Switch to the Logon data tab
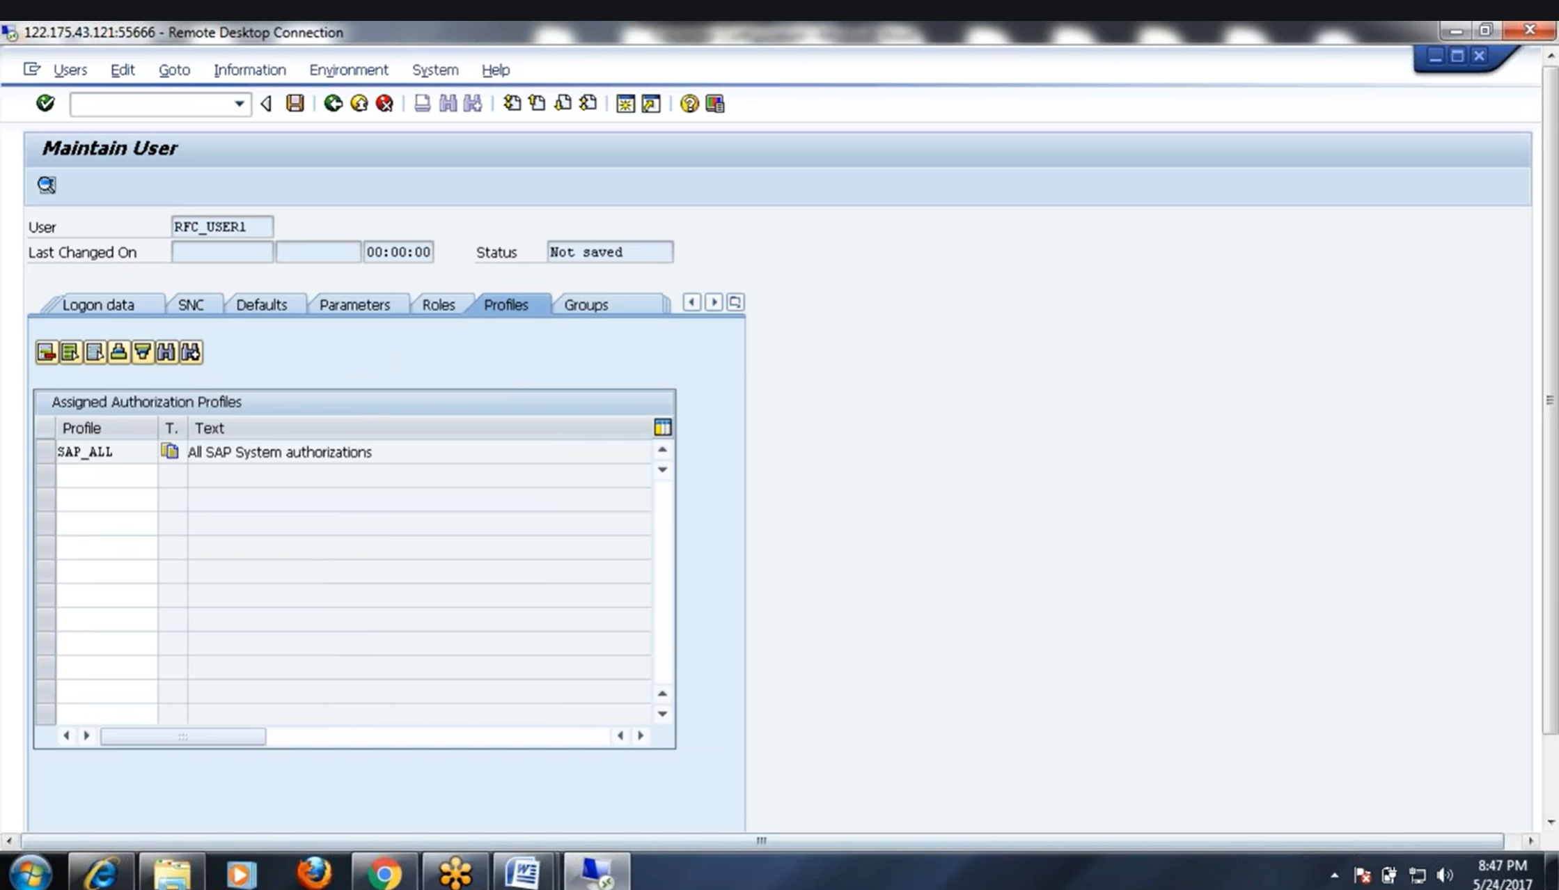Image resolution: width=1559 pixels, height=890 pixels. pyautogui.click(x=98, y=304)
